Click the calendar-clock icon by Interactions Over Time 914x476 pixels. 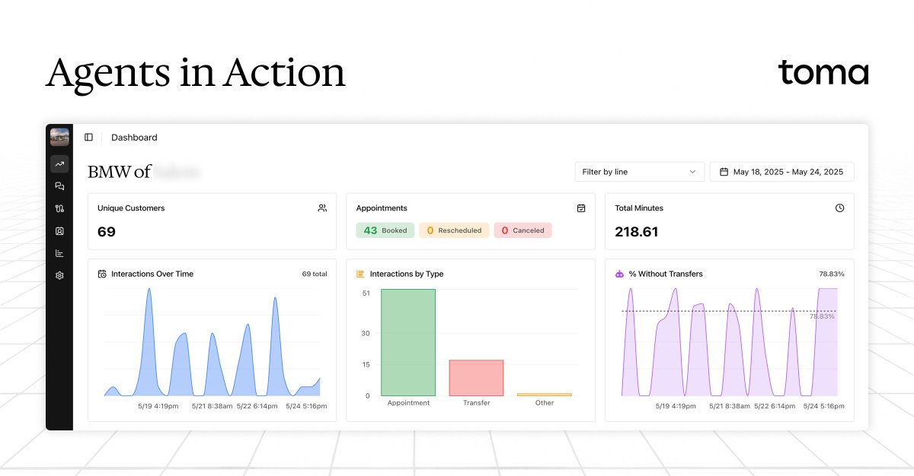[102, 274]
